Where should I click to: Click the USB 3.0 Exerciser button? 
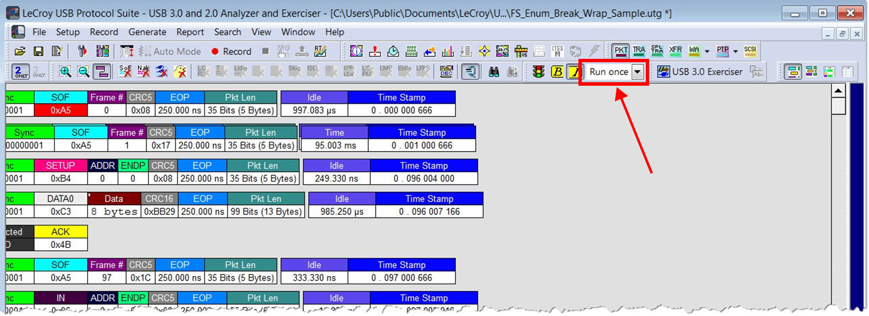pos(700,72)
